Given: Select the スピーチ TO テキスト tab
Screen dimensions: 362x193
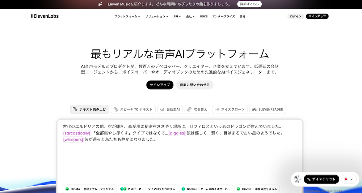Looking at the screenshot, I should pyautogui.click(x=133, y=110).
